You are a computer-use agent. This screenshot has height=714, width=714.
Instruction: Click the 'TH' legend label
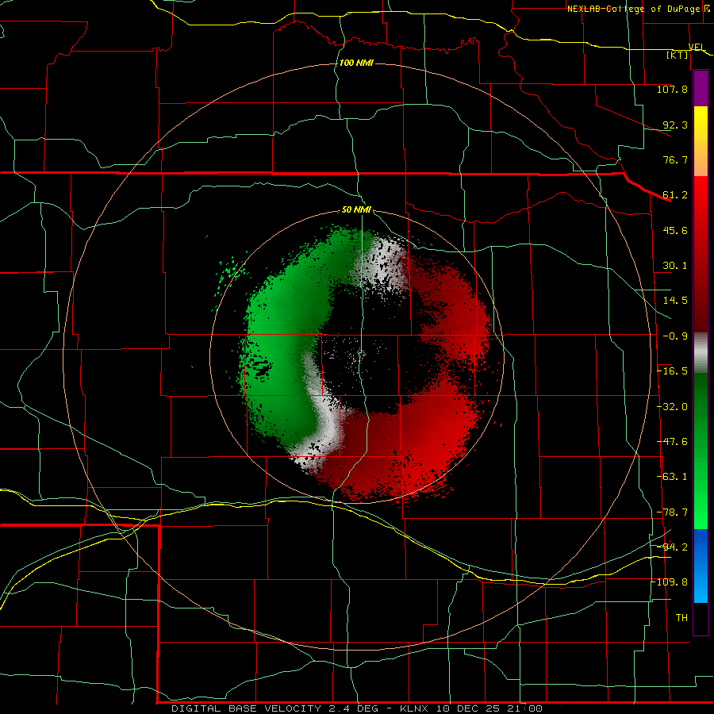tap(681, 618)
